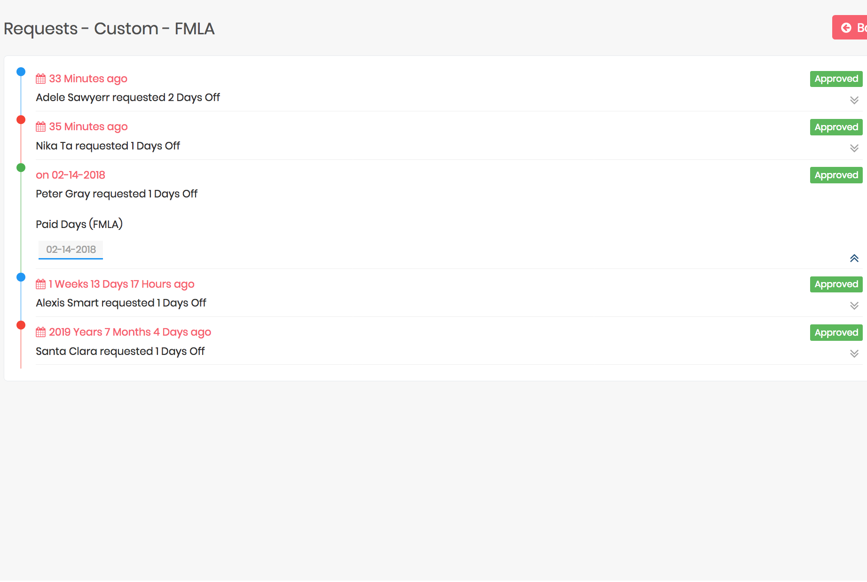
Task: Click Approved badge for Adele Sawyerr
Action: [836, 79]
